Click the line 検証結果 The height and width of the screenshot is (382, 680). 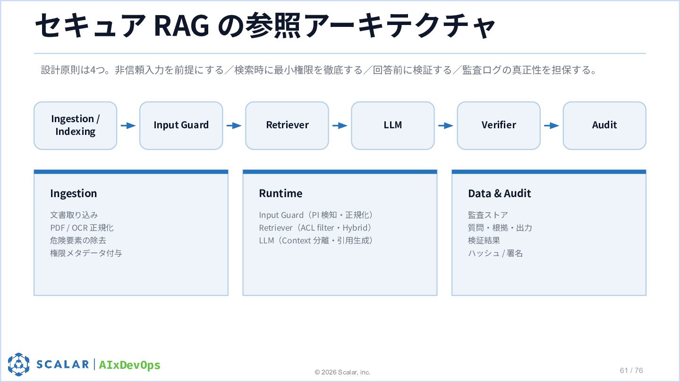pos(484,241)
